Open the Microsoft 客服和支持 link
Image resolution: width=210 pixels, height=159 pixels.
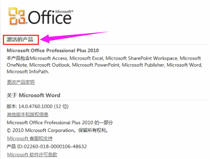coord(30,139)
